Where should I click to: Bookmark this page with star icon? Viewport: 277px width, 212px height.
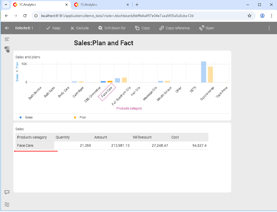tap(249, 16)
